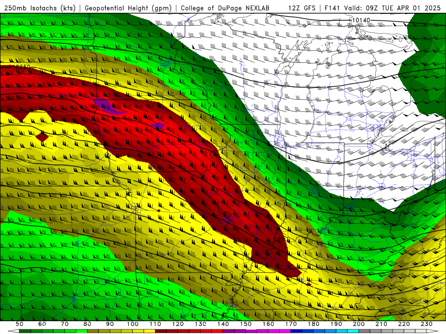Click the 'F141' forecast hour text
Image resolution: width=446 pixels, height=334 pixels.
click(x=332, y=8)
